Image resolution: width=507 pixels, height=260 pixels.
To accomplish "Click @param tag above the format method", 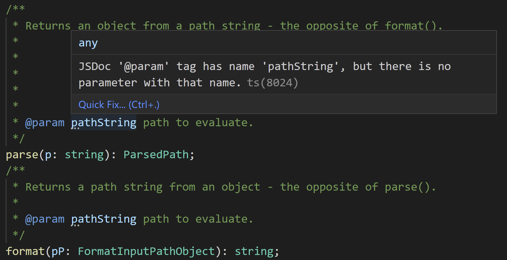I will click(45, 219).
